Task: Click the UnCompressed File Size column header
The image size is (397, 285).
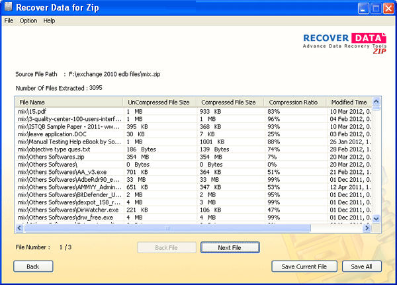Action: 157,102
